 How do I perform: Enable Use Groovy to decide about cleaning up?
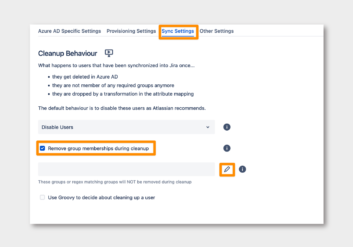pyautogui.click(x=42, y=197)
